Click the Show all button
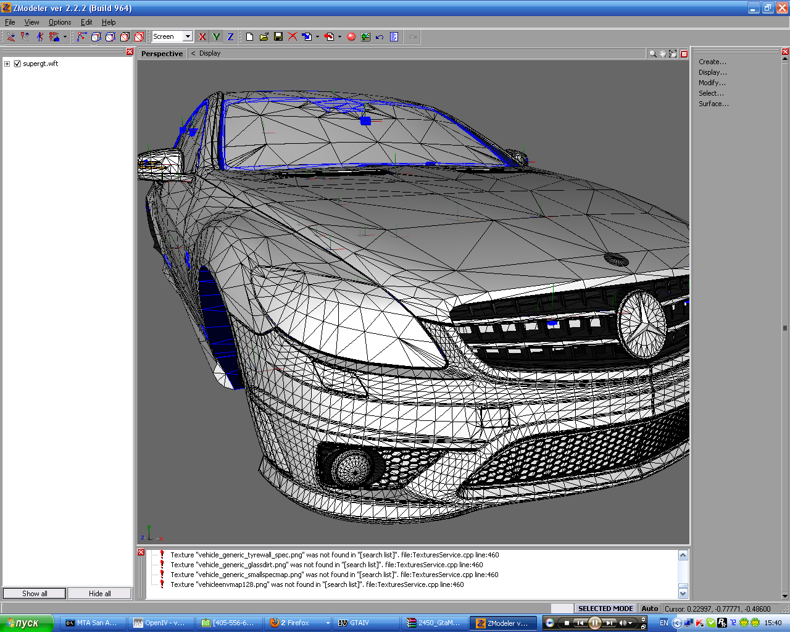The height and width of the screenshot is (632, 790). click(x=35, y=594)
